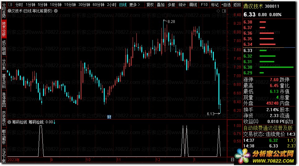This screenshot has width=299, height=166.
Task: Click the 标记 mark button
Action: pos(215,5)
